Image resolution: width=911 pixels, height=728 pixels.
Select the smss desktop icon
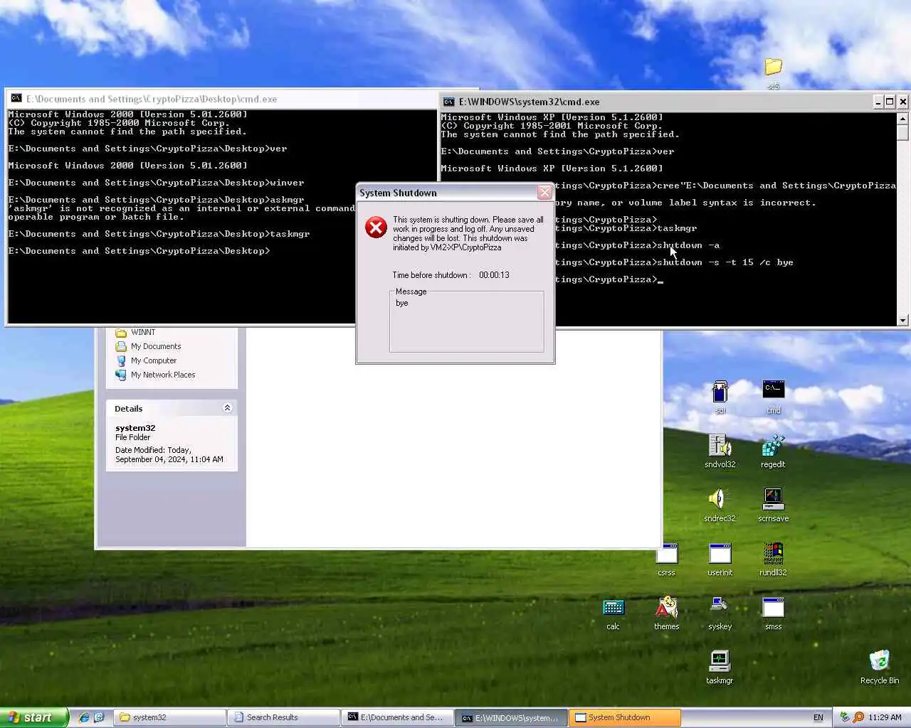(773, 614)
